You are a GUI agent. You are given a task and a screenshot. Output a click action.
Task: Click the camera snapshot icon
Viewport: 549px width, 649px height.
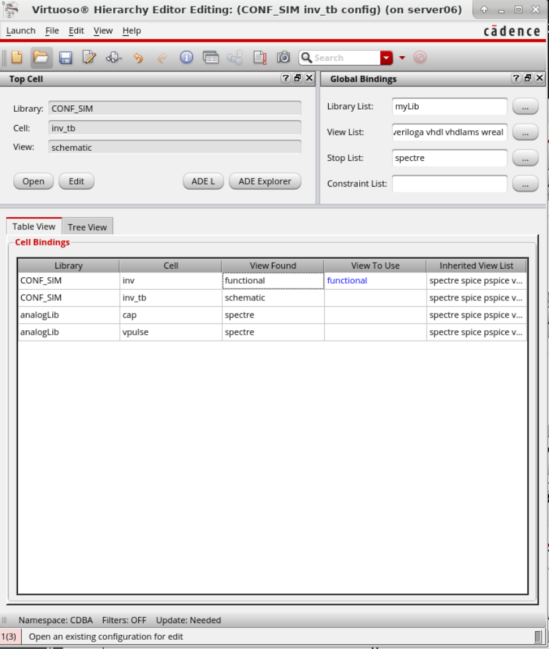click(x=283, y=58)
